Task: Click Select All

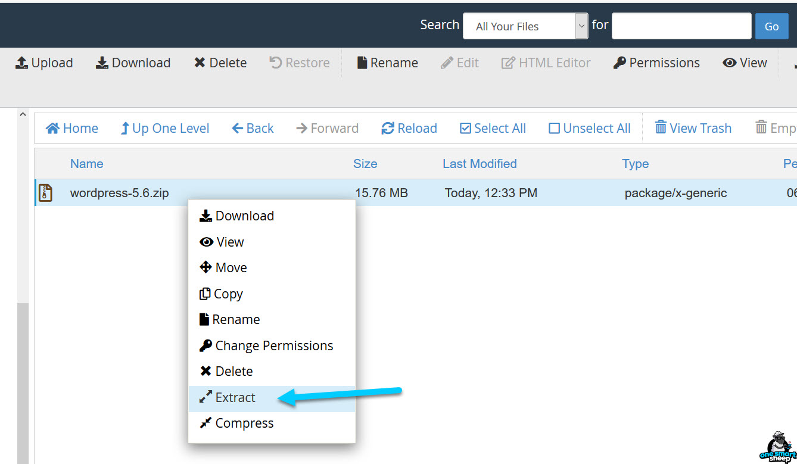Action: tap(493, 128)
